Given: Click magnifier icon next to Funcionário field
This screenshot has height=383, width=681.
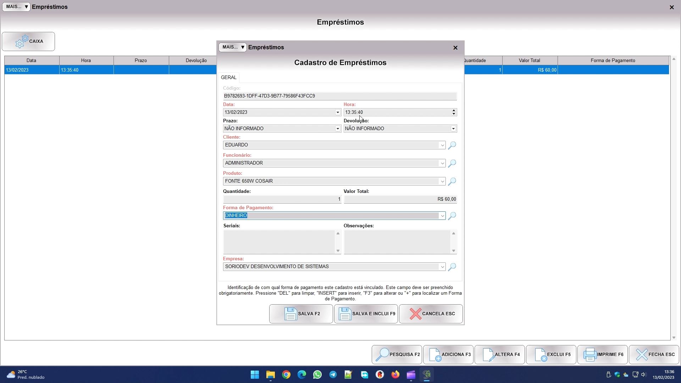Looking at the screenshot, I should [x=452, y=163].
